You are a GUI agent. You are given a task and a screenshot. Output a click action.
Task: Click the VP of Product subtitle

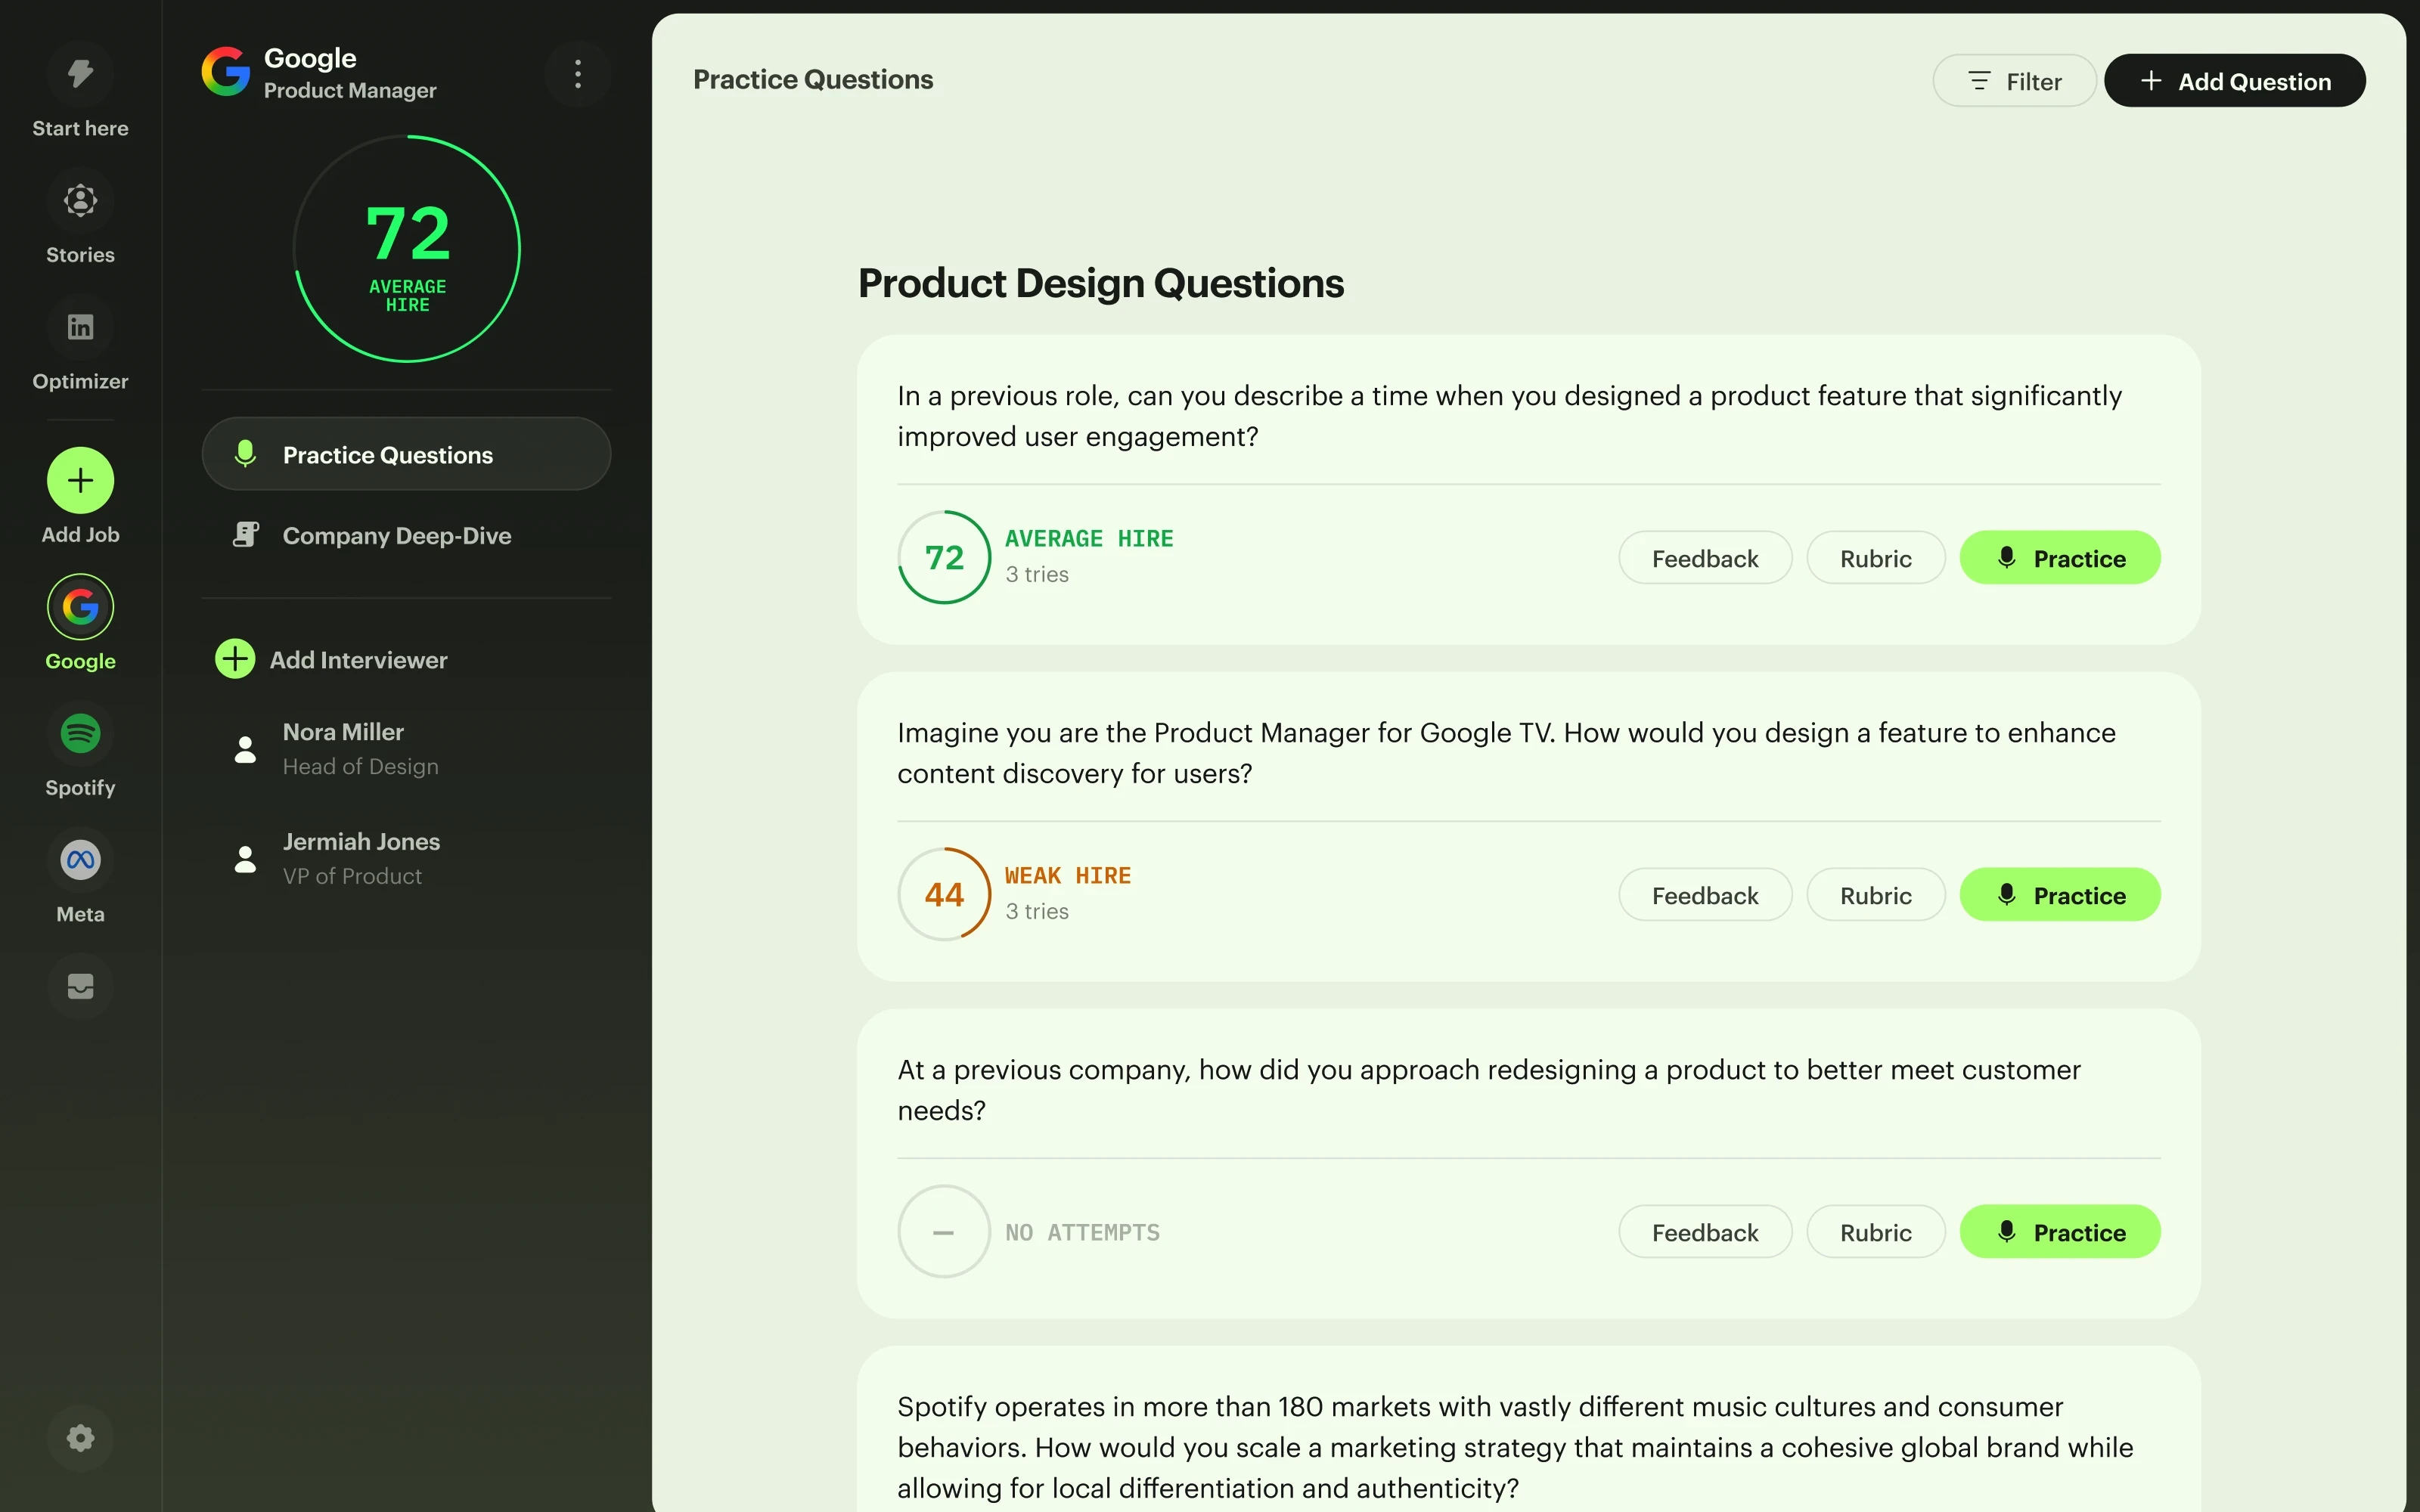(x=352, y=876)
